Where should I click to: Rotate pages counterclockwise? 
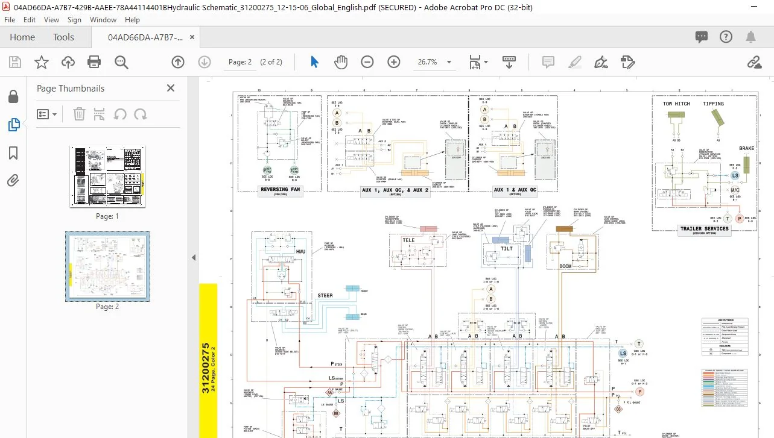tap(120, 114)
